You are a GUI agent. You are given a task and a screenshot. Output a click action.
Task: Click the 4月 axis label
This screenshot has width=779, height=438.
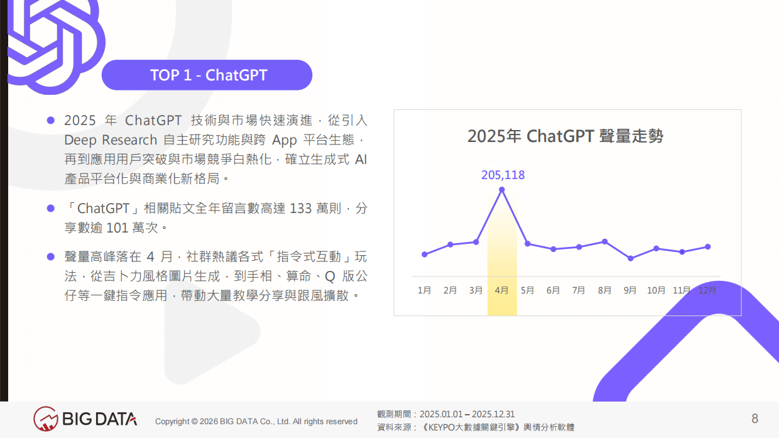pos(502,290)
